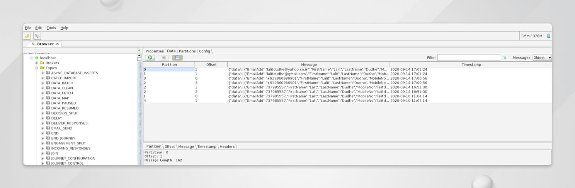Screen dimensions: 575x188
Task: Click the Brokers folder icon
Action: tap(42, 63)
